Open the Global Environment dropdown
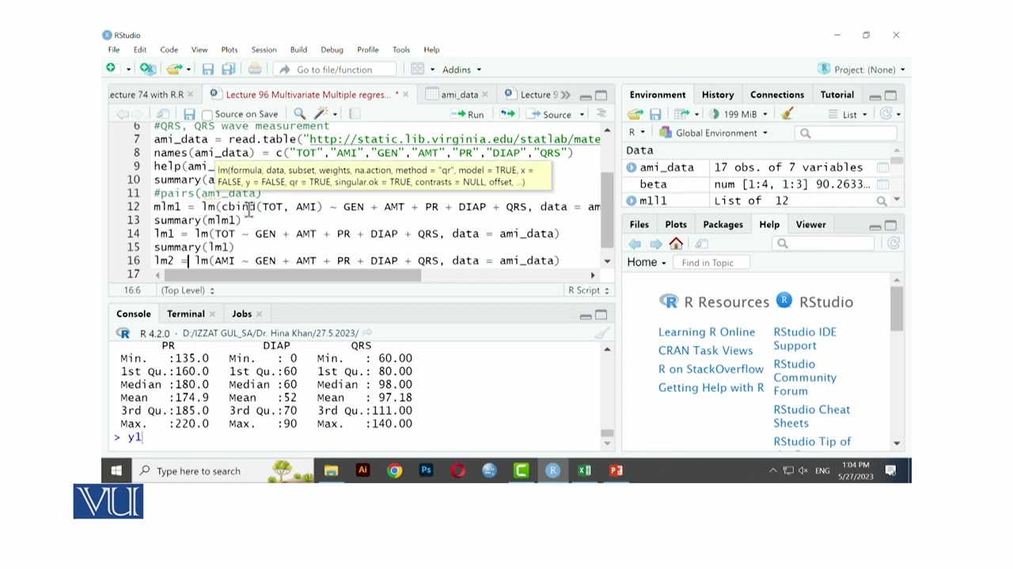Screen dimensions: 1013x569 click(714, 133)
